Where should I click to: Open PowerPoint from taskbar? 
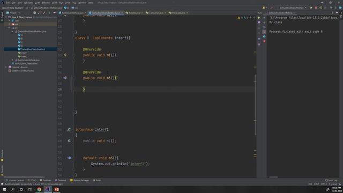point(56,189)
